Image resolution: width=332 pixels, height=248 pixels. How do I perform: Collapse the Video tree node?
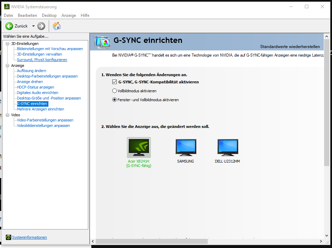tap(8, 115)
